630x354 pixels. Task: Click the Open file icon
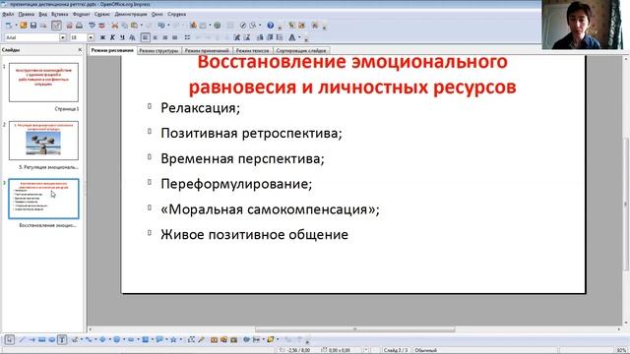tap(24, 26)
